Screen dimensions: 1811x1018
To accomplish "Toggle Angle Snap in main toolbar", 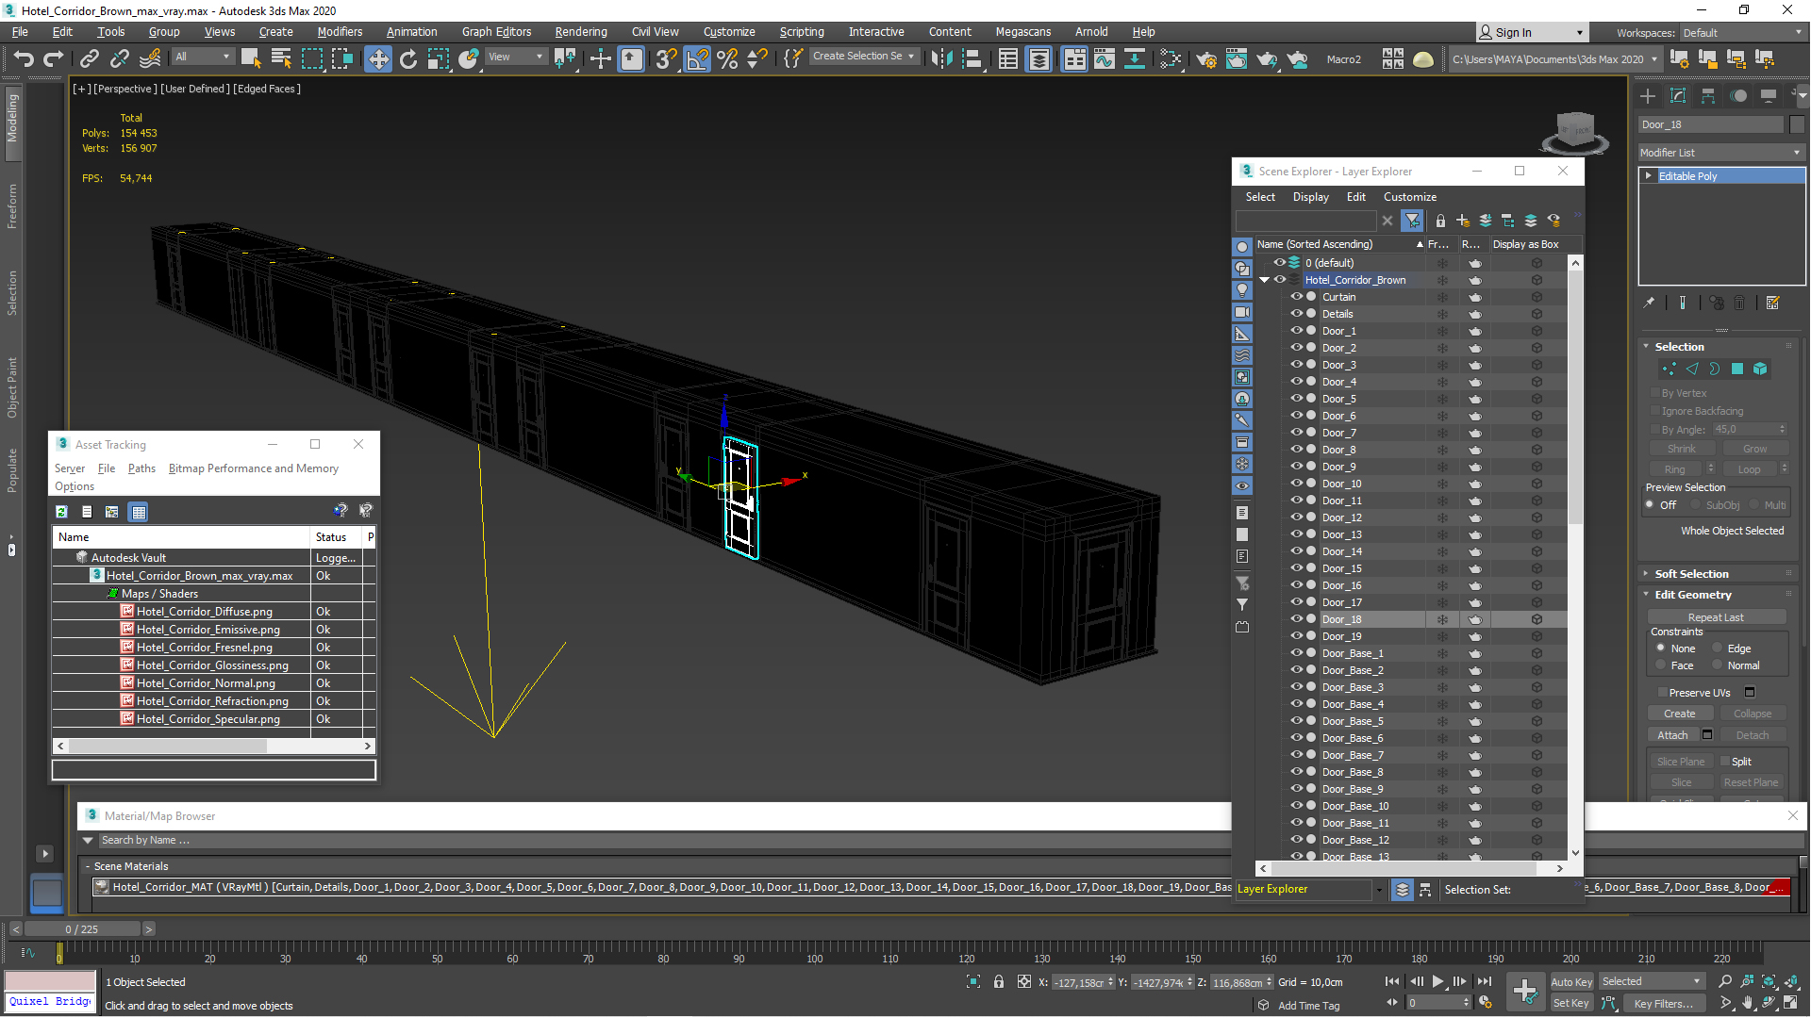I will coord(697,59).
